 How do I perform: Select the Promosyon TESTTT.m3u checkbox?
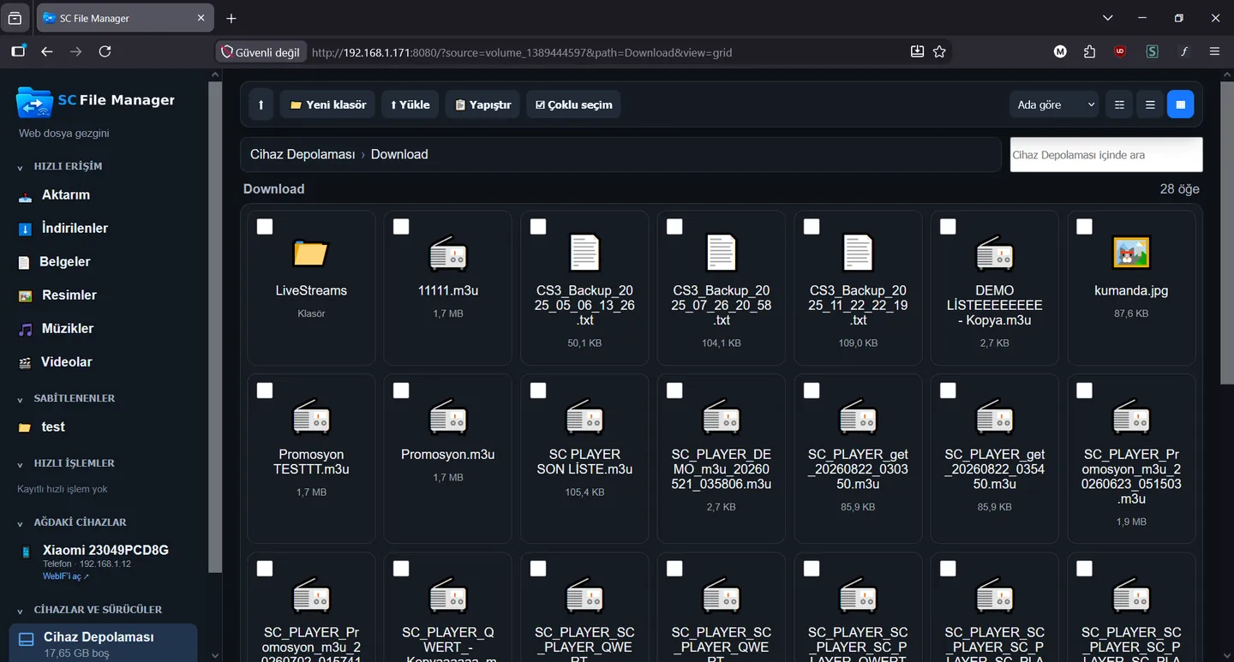point(265,391)
